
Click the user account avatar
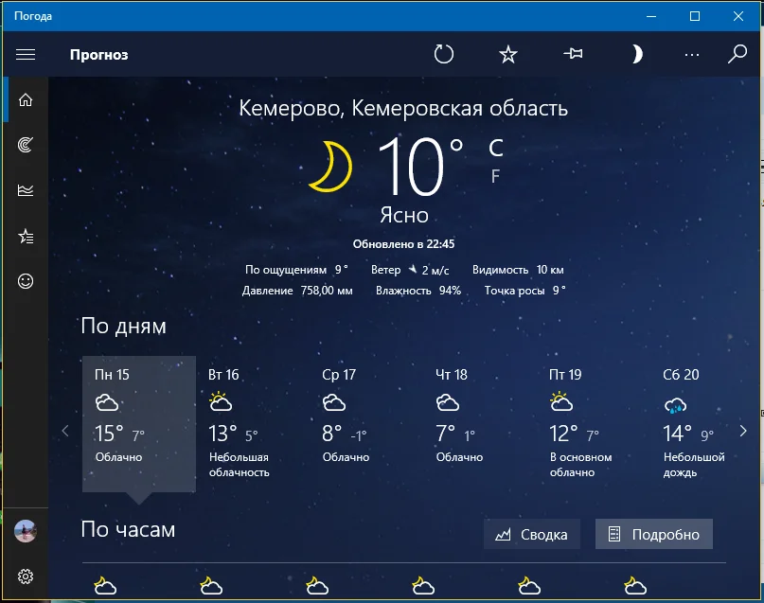click(26, 530)
